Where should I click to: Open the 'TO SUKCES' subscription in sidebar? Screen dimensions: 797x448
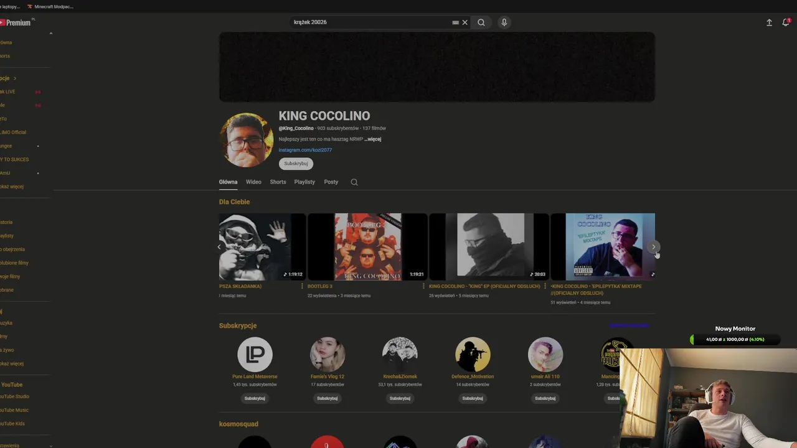[x=14, y=159]
